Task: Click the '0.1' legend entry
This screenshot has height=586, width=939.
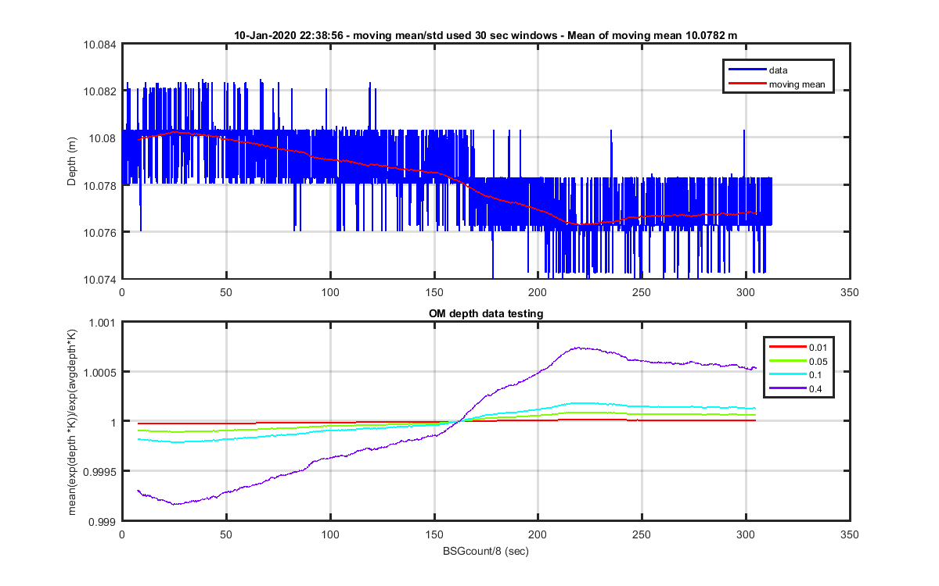Action: pos(816,374)
